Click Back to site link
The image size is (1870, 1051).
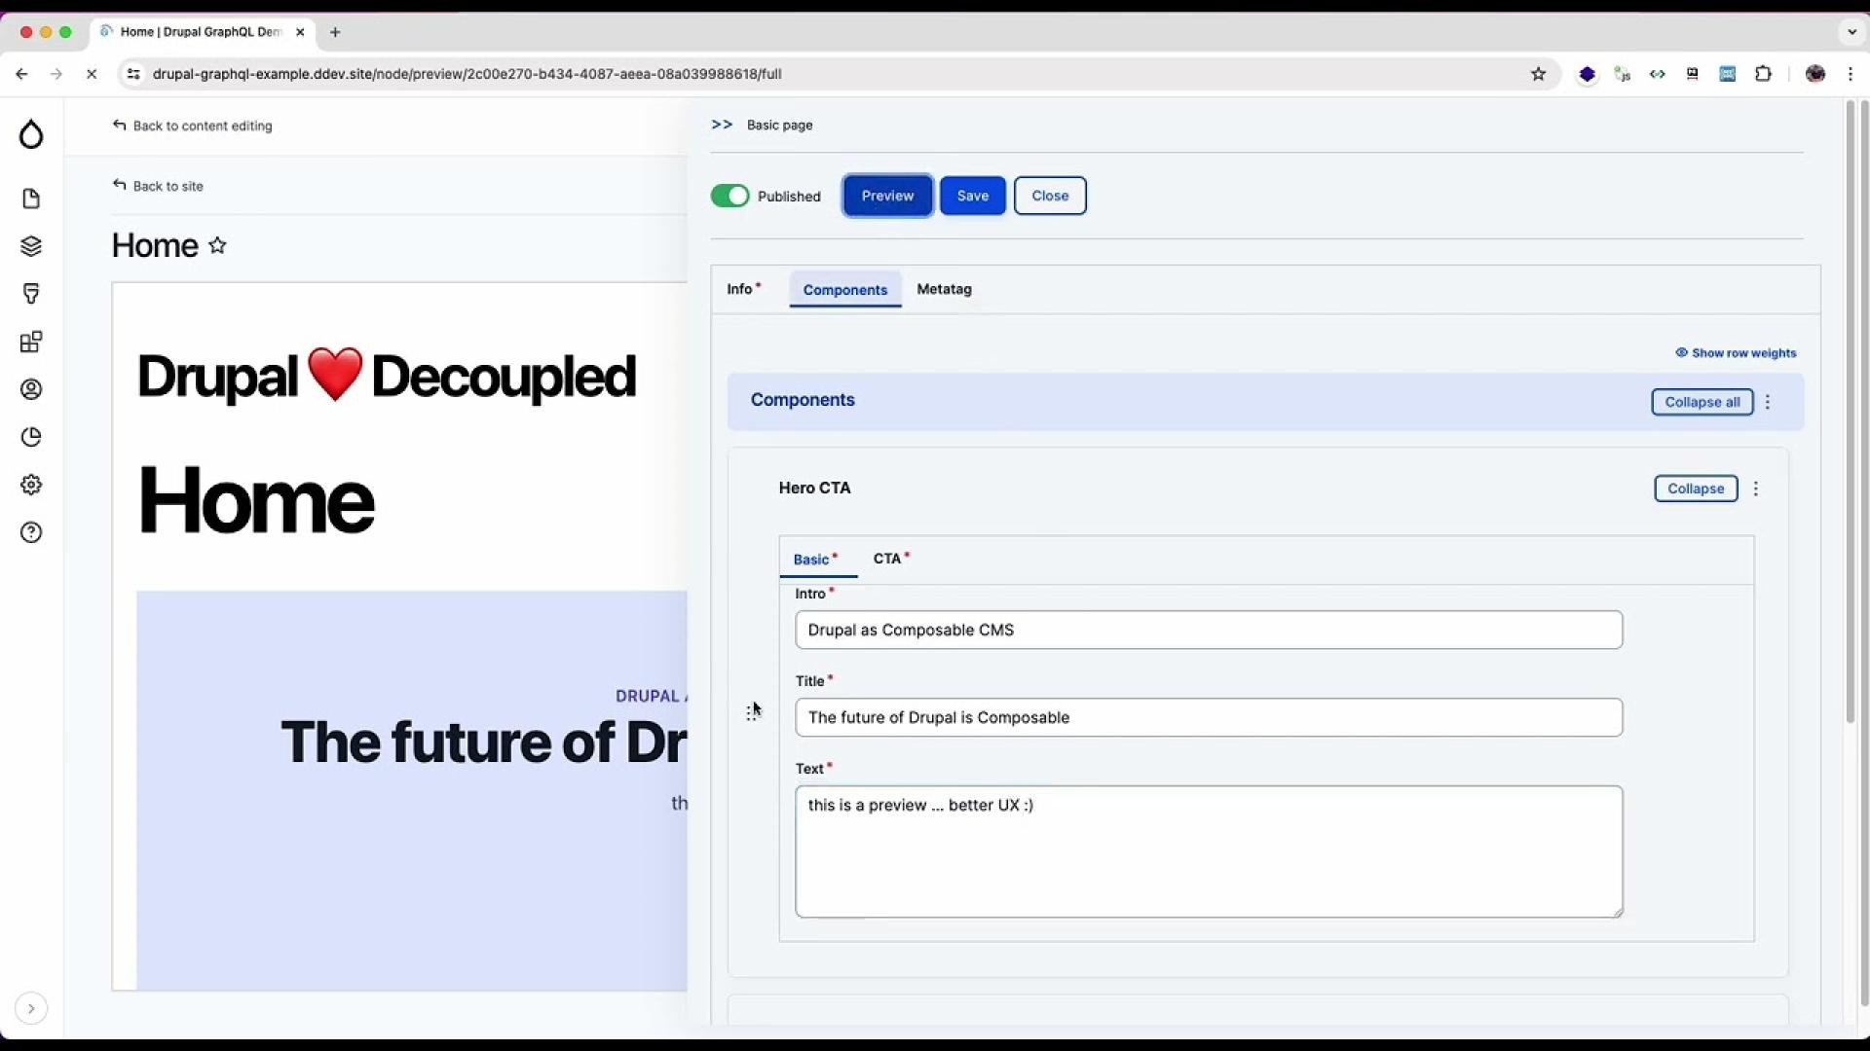158,186
